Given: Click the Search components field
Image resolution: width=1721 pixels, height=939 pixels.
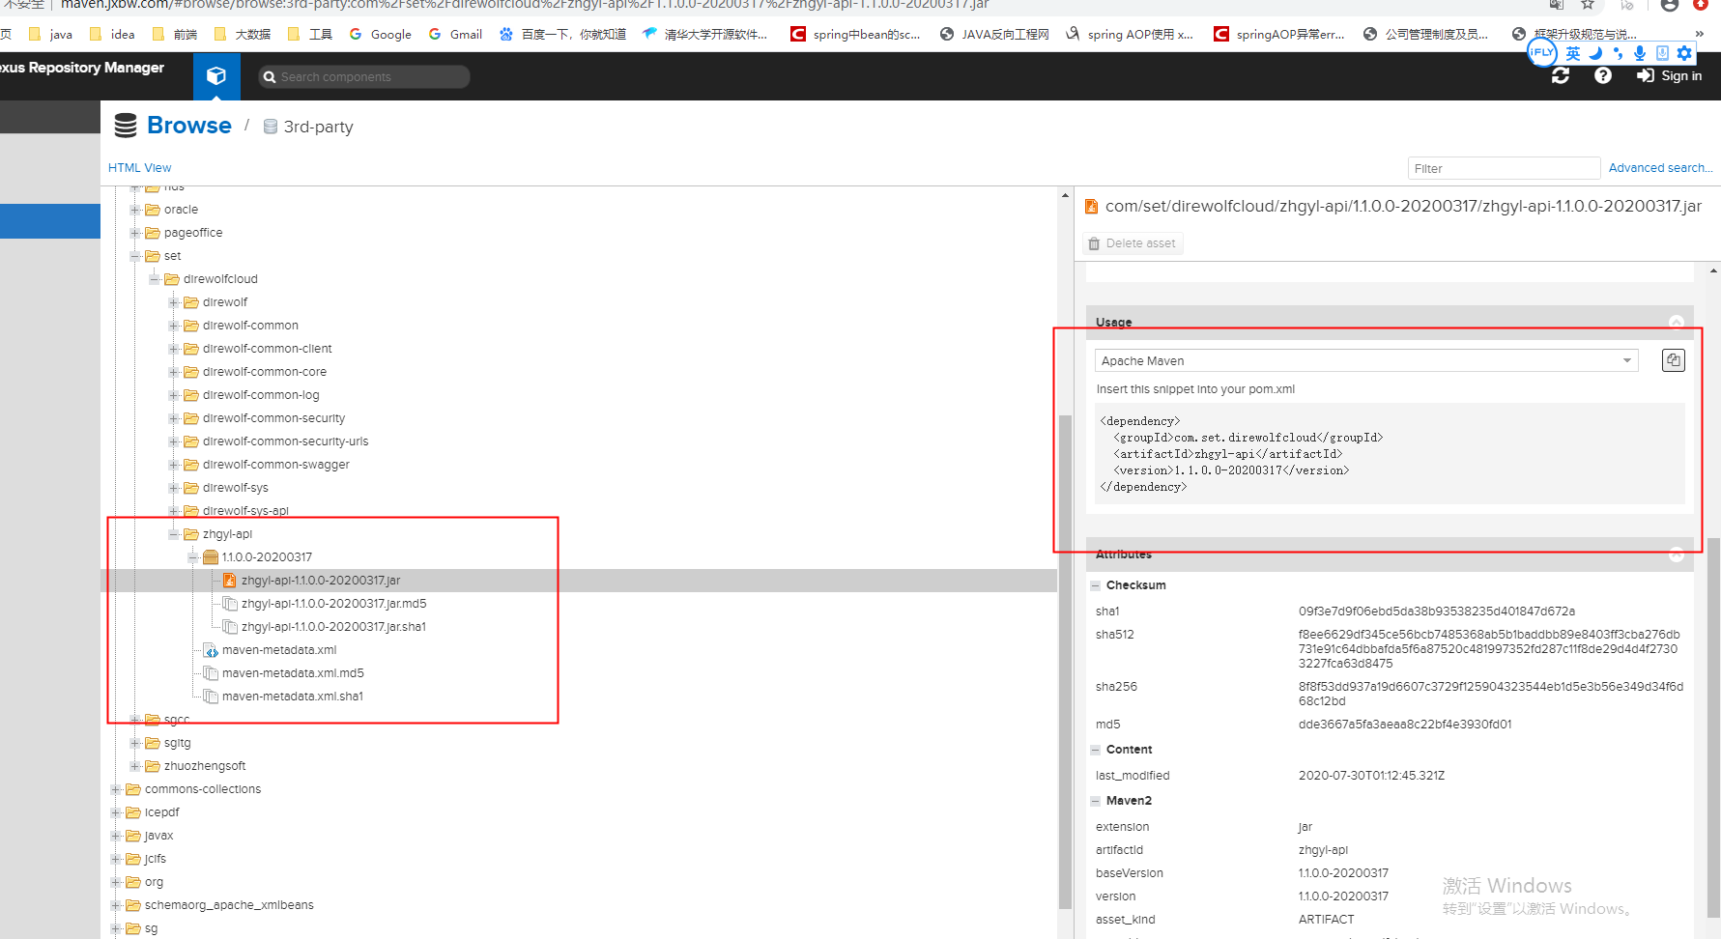Looking at the screenshot, I should (364, 76).
